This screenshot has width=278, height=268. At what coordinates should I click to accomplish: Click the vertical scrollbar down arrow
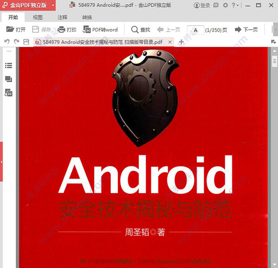pyautogui.click(x=274, y=265)
